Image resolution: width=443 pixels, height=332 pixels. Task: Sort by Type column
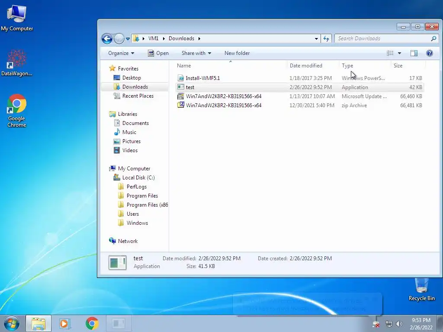pos(347,66)
